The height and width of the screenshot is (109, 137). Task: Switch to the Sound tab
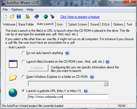95,24
